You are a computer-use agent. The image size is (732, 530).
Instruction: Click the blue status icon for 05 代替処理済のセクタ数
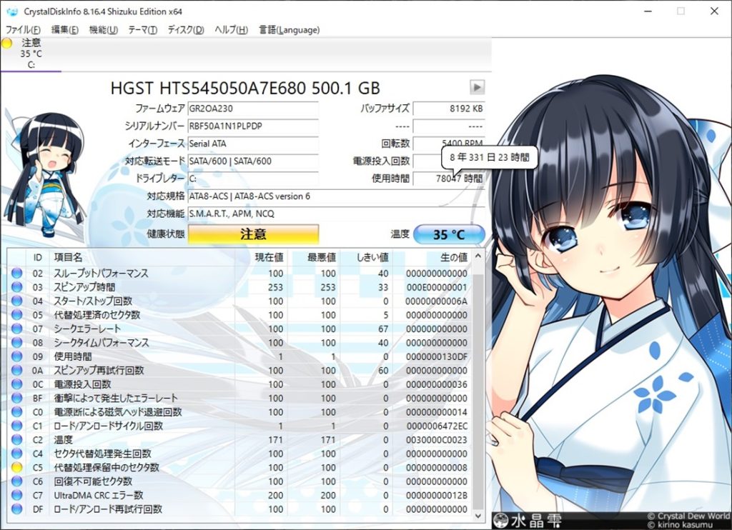17,314
